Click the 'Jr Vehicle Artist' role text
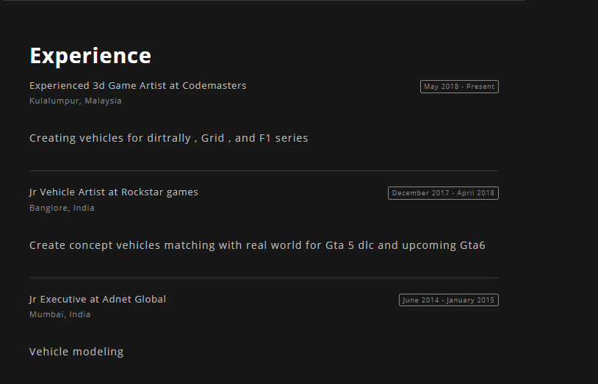This screenshot has height=384, width=598. click(67, 192)
